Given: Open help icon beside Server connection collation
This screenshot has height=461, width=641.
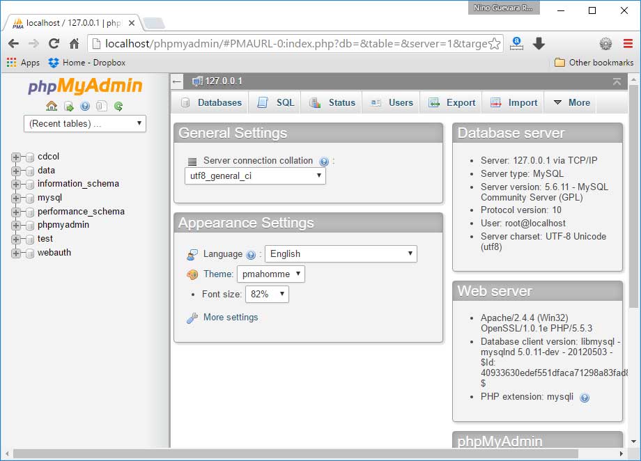Looking at the screenshot, I should [324, 162].
